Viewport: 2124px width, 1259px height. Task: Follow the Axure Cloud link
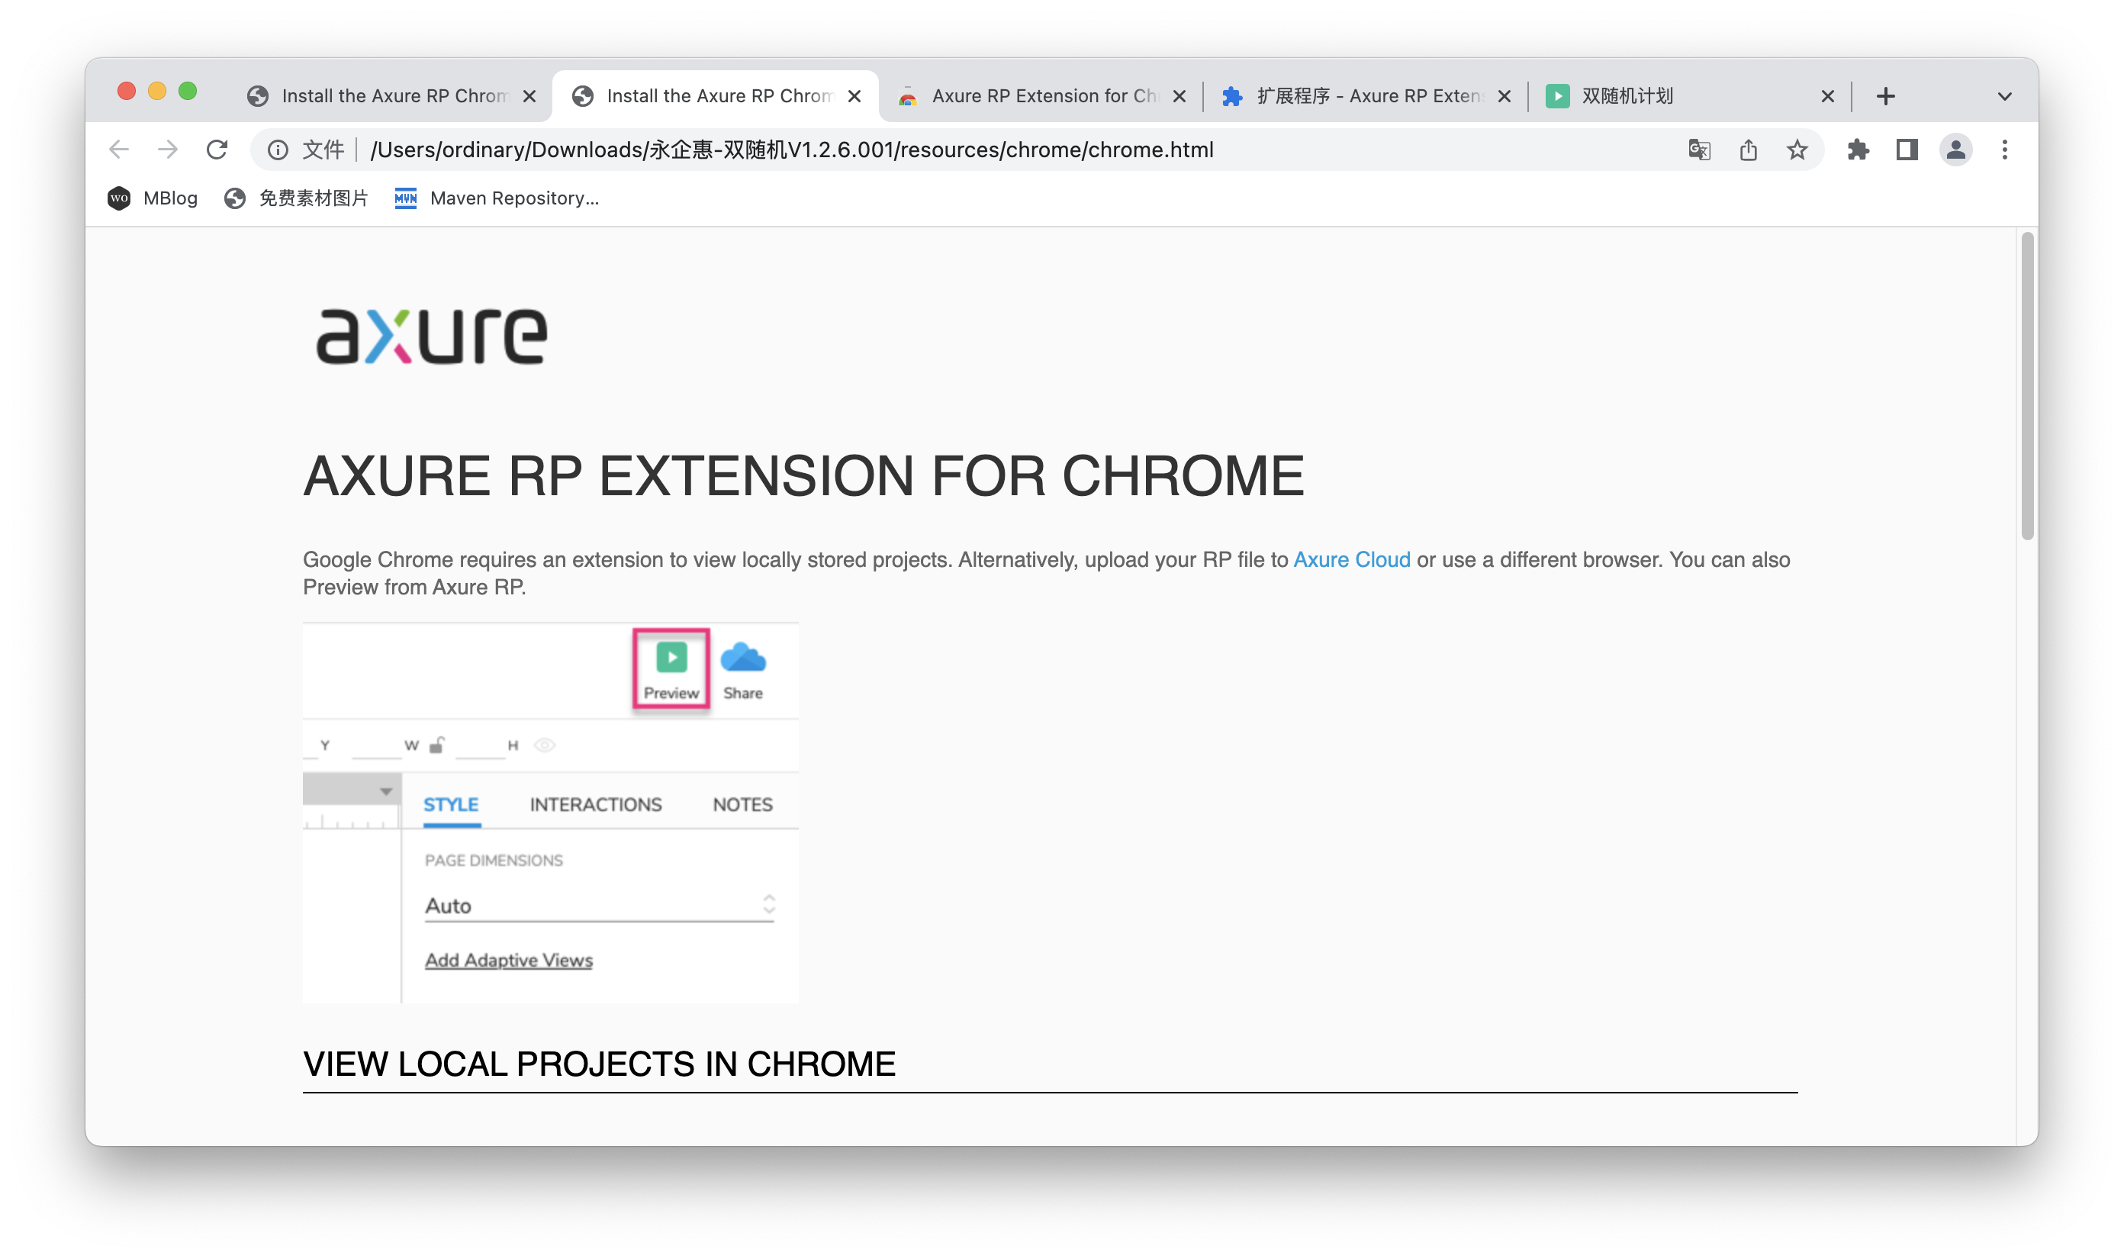1351,560
